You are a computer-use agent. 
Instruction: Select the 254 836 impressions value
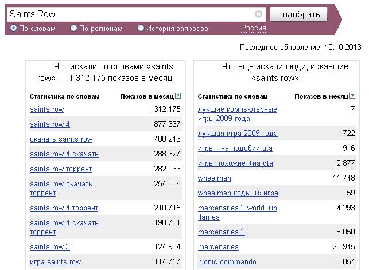[167, 183]
